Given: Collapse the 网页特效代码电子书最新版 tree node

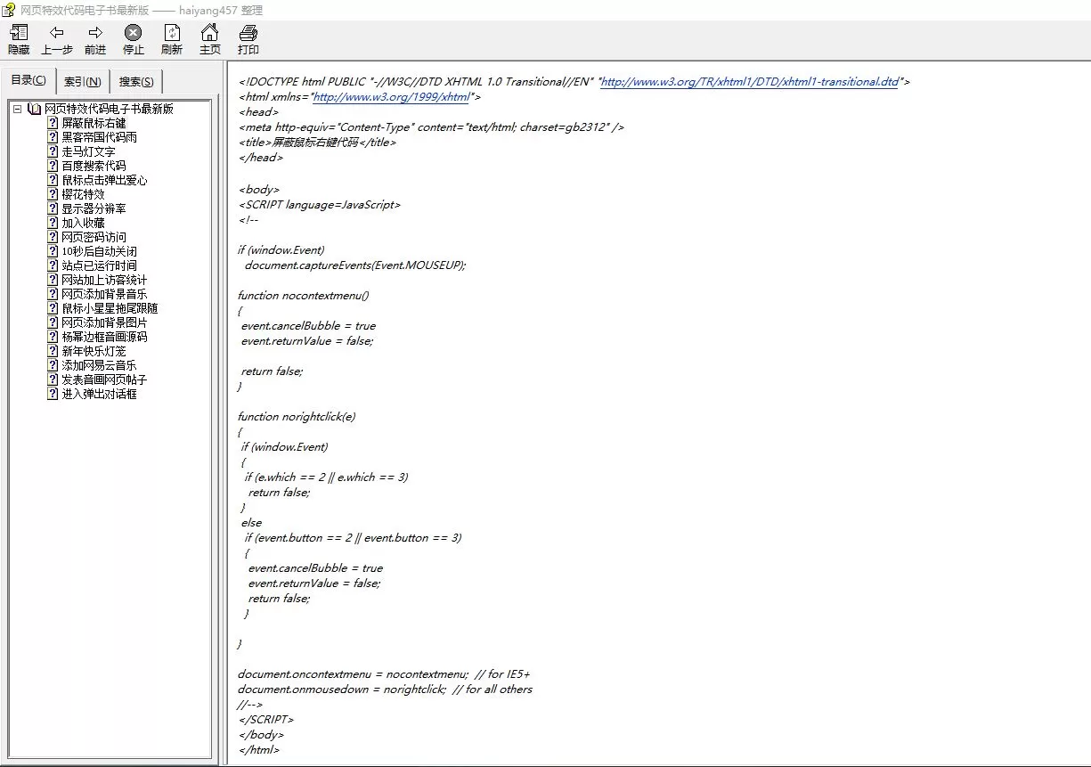Looking at the screenshot, I should [x=17, y=109].
